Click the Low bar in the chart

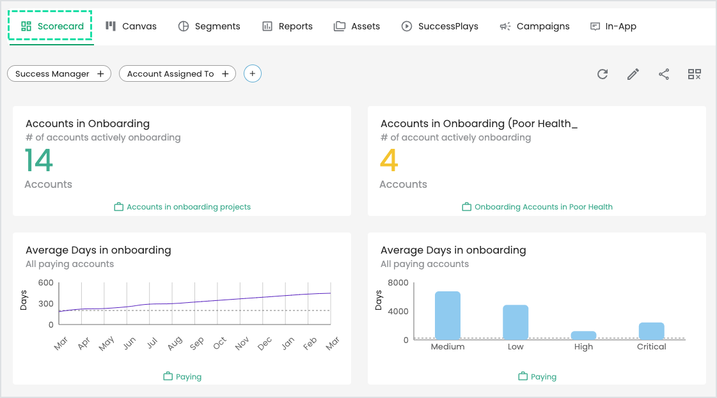click(x=516, y=322)
